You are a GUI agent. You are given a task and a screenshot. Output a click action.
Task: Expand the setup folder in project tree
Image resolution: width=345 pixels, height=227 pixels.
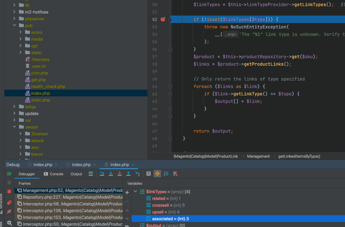coord(15,107)
